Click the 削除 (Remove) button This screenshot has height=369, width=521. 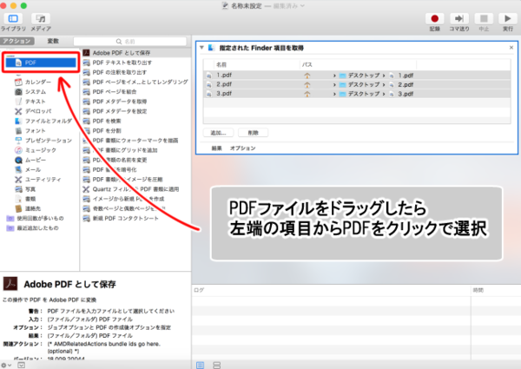tap(253, 133)
